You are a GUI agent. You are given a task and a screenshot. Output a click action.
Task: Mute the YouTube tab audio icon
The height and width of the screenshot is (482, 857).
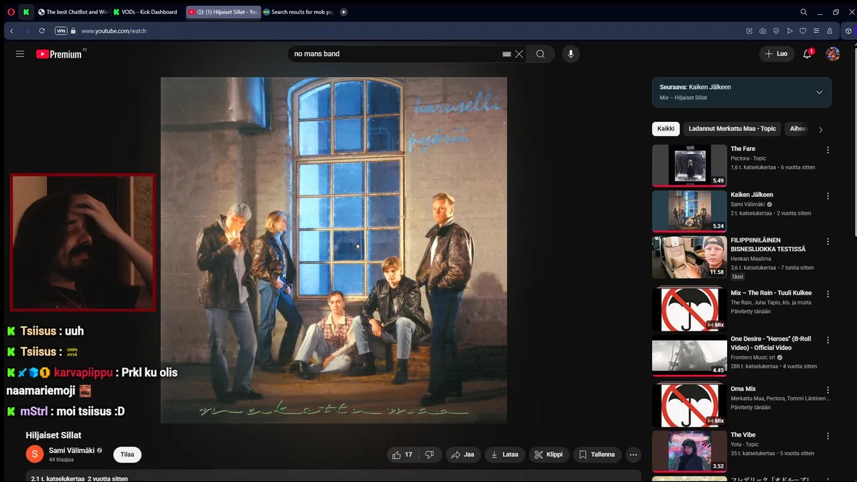tap(200, 12)
